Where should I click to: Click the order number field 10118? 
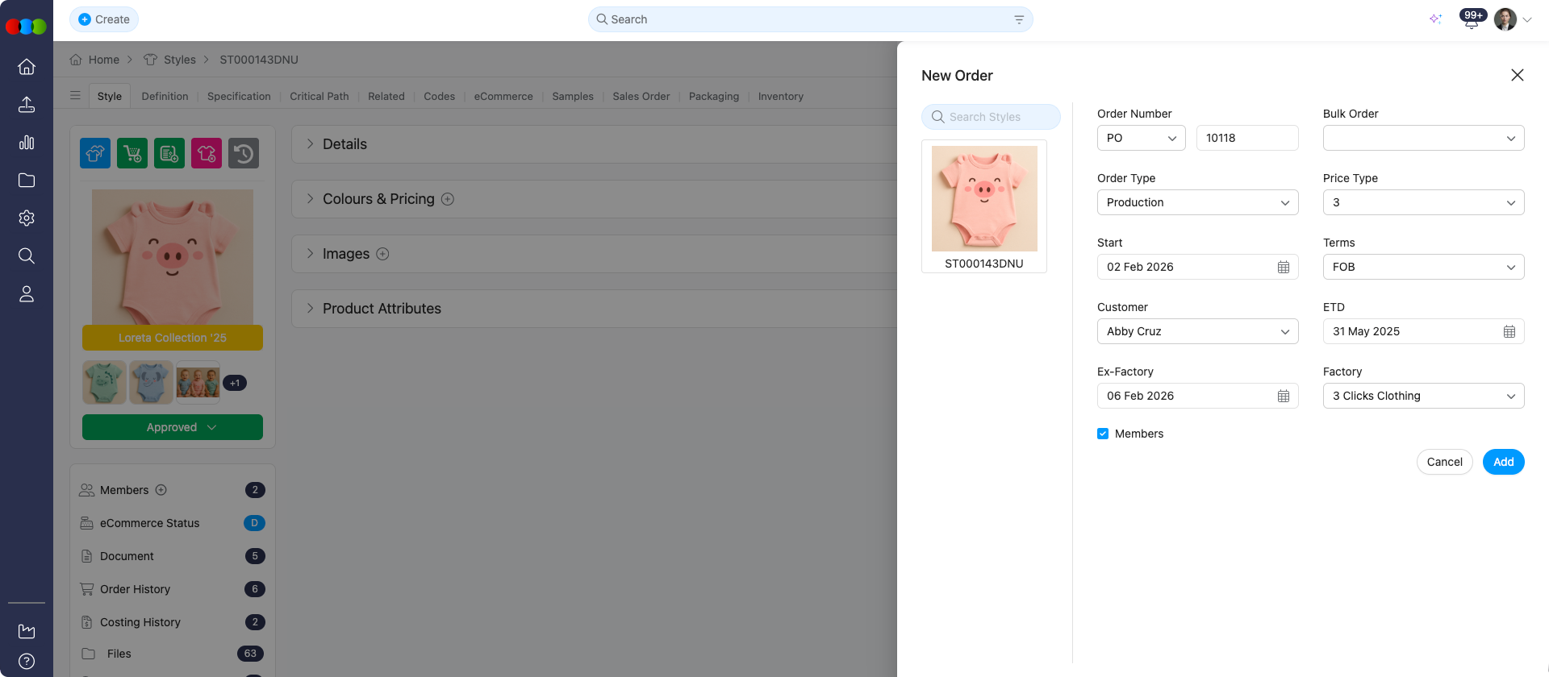point(1247,138)
